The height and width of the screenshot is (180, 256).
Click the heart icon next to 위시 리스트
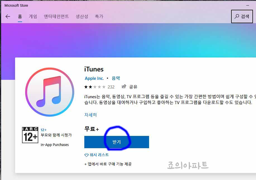(86, 155)
